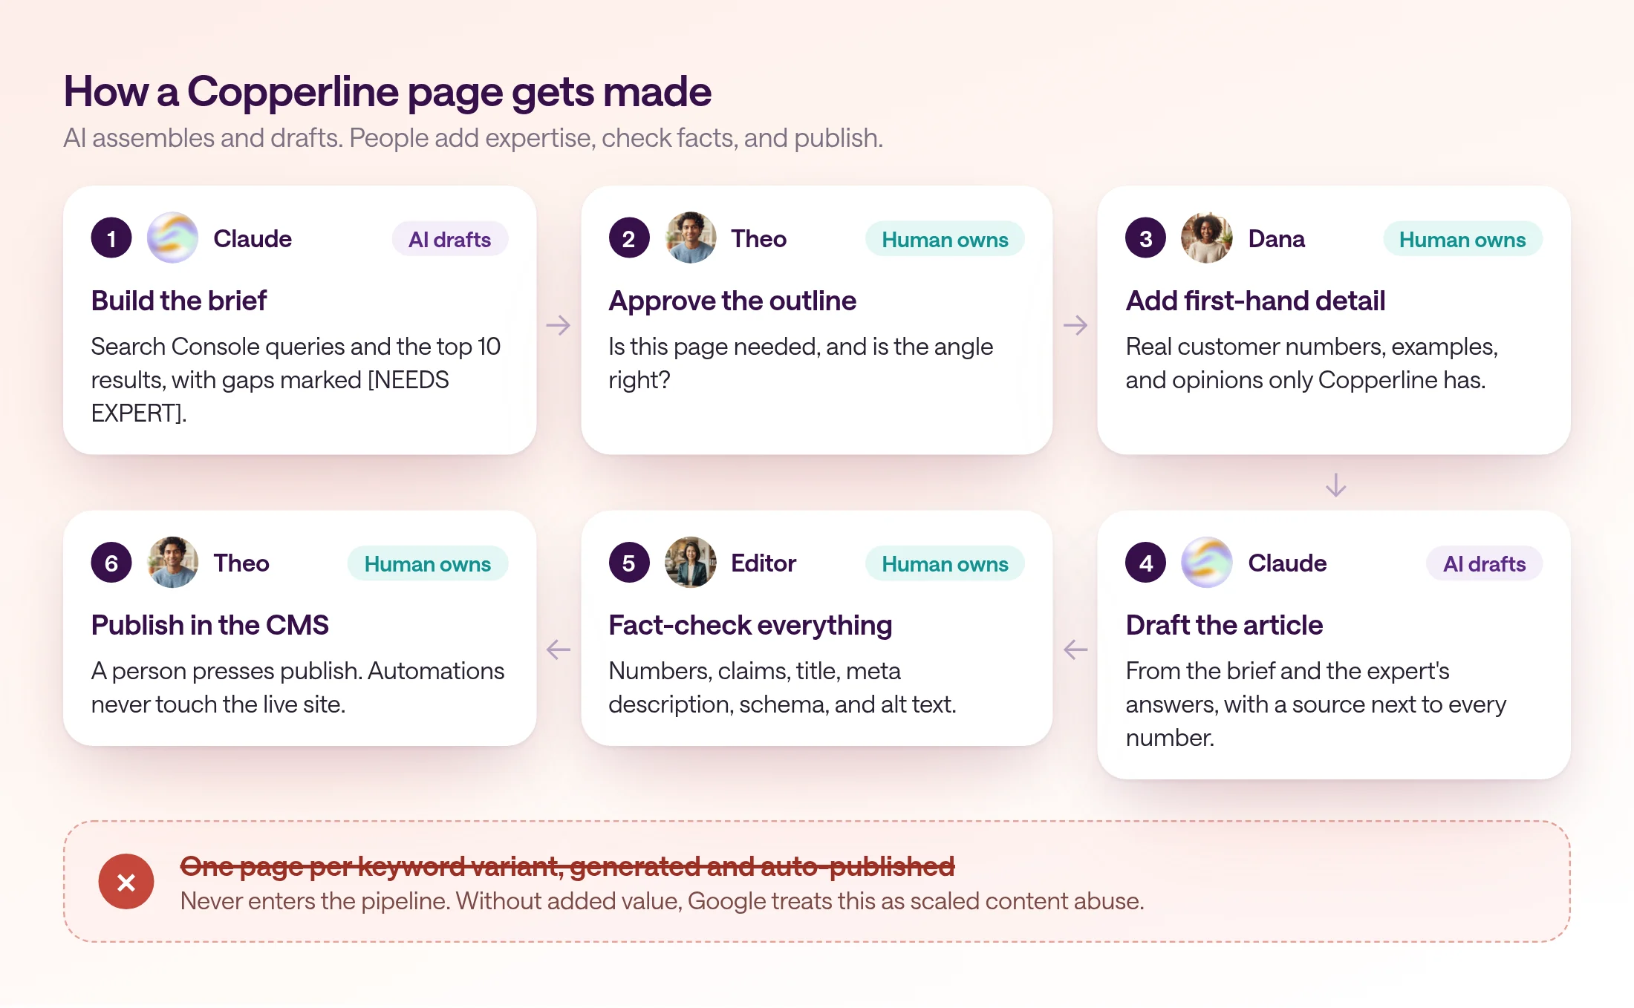This screenshot has width=1634, height=1008.
Task: Select the 'Build the brief' heading
Action: point(178,301)
